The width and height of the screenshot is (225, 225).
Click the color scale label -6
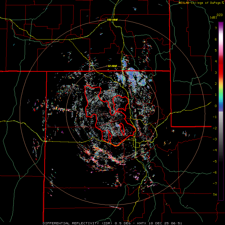tap(215, 172)
